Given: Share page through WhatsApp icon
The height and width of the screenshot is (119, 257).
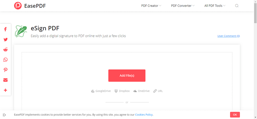Looking at the screenshot, I should [5, 60].
